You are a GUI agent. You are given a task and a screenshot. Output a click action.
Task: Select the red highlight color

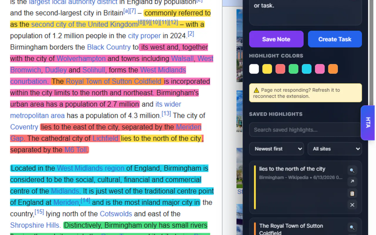pos(280,69)
